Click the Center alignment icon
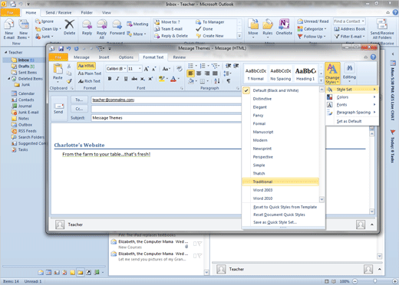 199,74
